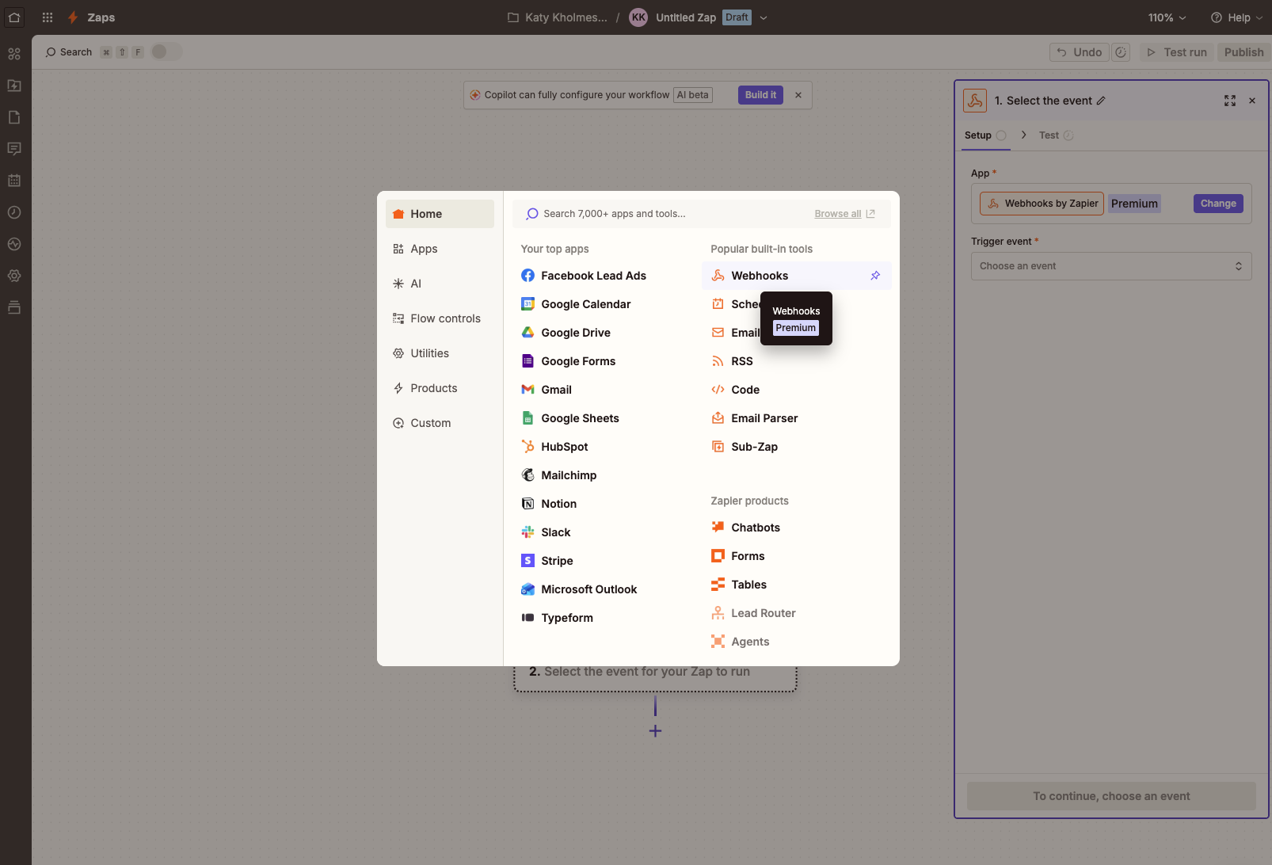Image resolution: width=1272 pixels, height=865 pixels.
Task: Select Google Calendar app
Action: [x=606, y=304]
